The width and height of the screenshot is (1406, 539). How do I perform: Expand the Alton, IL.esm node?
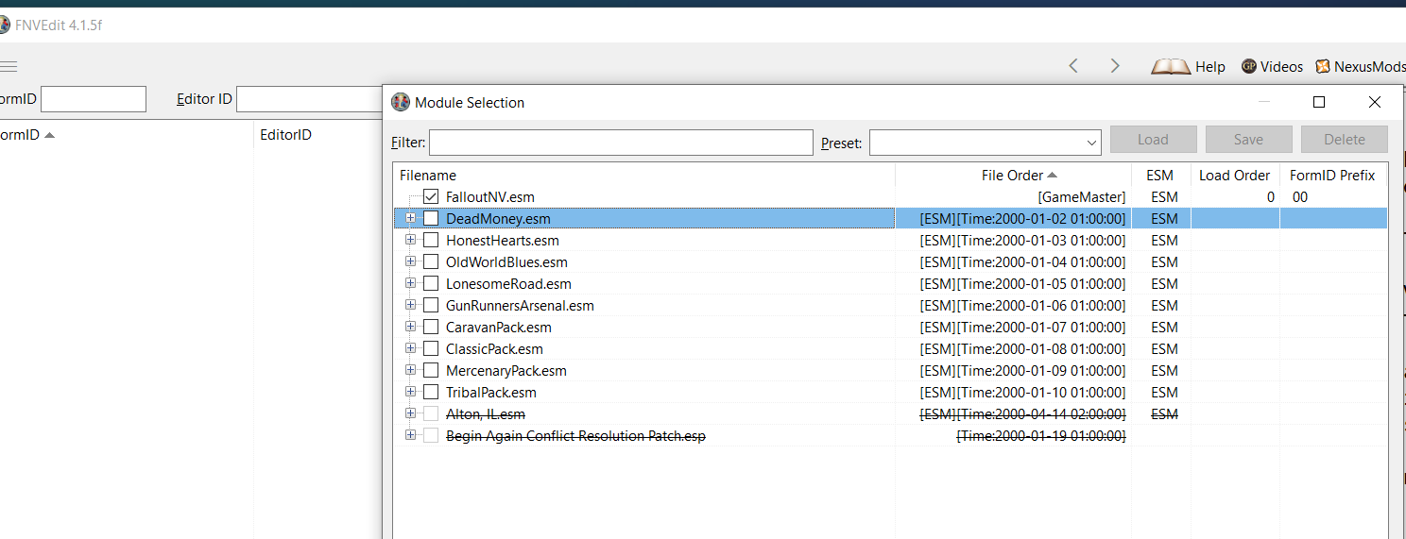coord(410,413)
